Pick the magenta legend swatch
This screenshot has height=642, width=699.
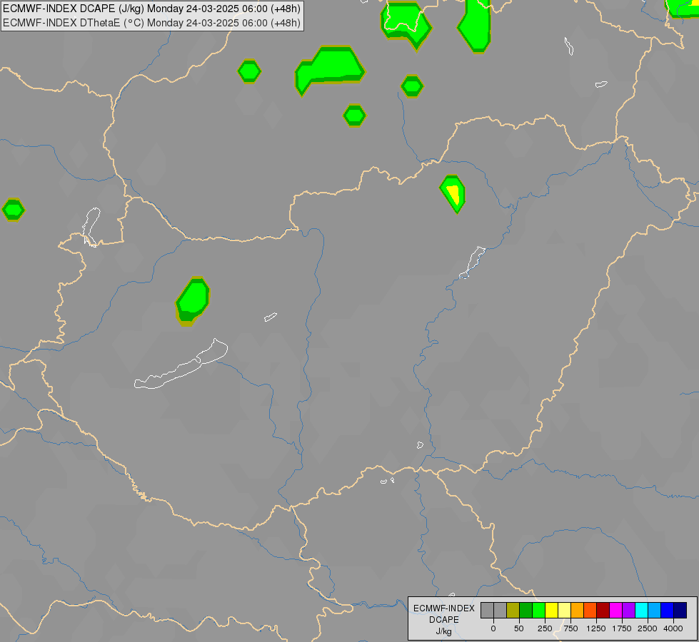click(x=616, y=611)
